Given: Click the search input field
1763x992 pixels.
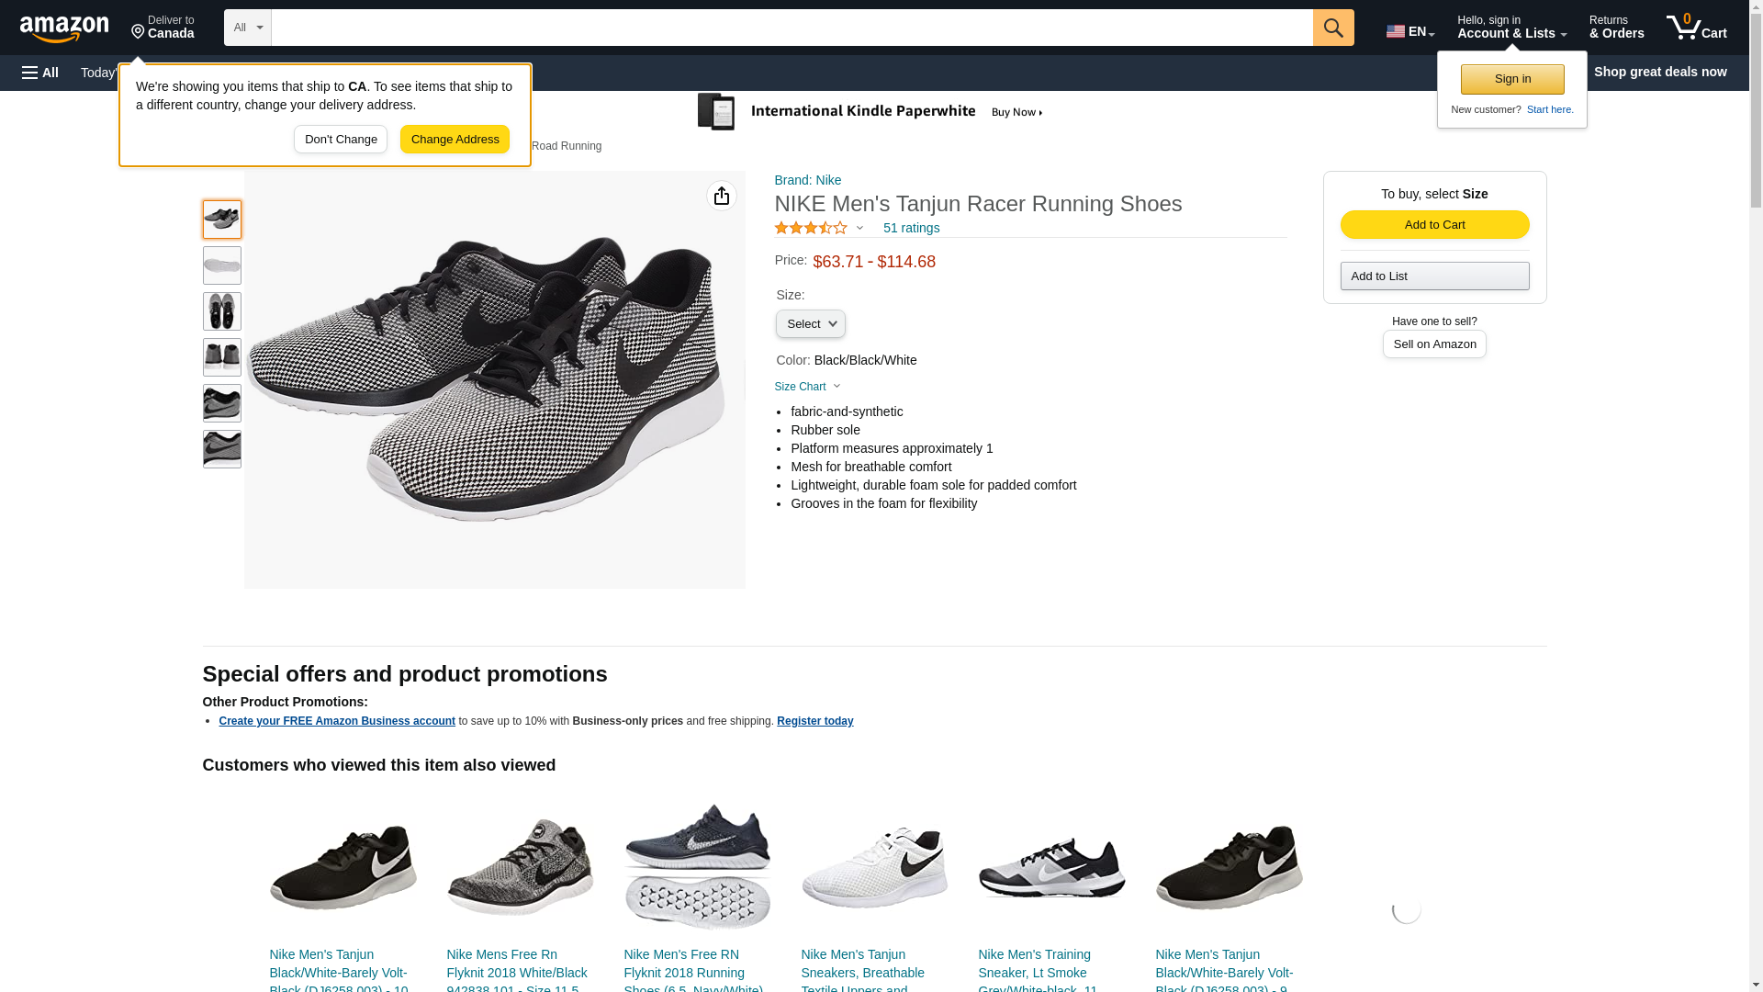Looking at the screenshot, I should point(791,28).
